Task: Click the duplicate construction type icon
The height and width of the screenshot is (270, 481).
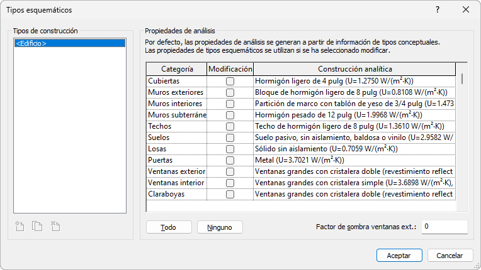Action: pyautogui.click(x=38, y=226)
